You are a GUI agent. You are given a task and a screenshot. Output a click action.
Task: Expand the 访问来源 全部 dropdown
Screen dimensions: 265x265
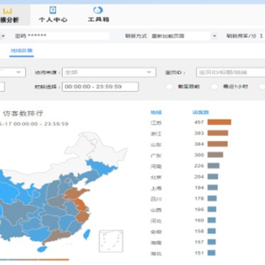click(x=109, y=72)
